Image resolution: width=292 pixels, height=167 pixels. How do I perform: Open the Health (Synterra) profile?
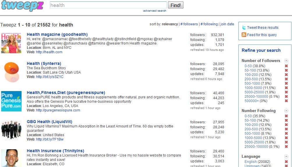click(44, 63)
